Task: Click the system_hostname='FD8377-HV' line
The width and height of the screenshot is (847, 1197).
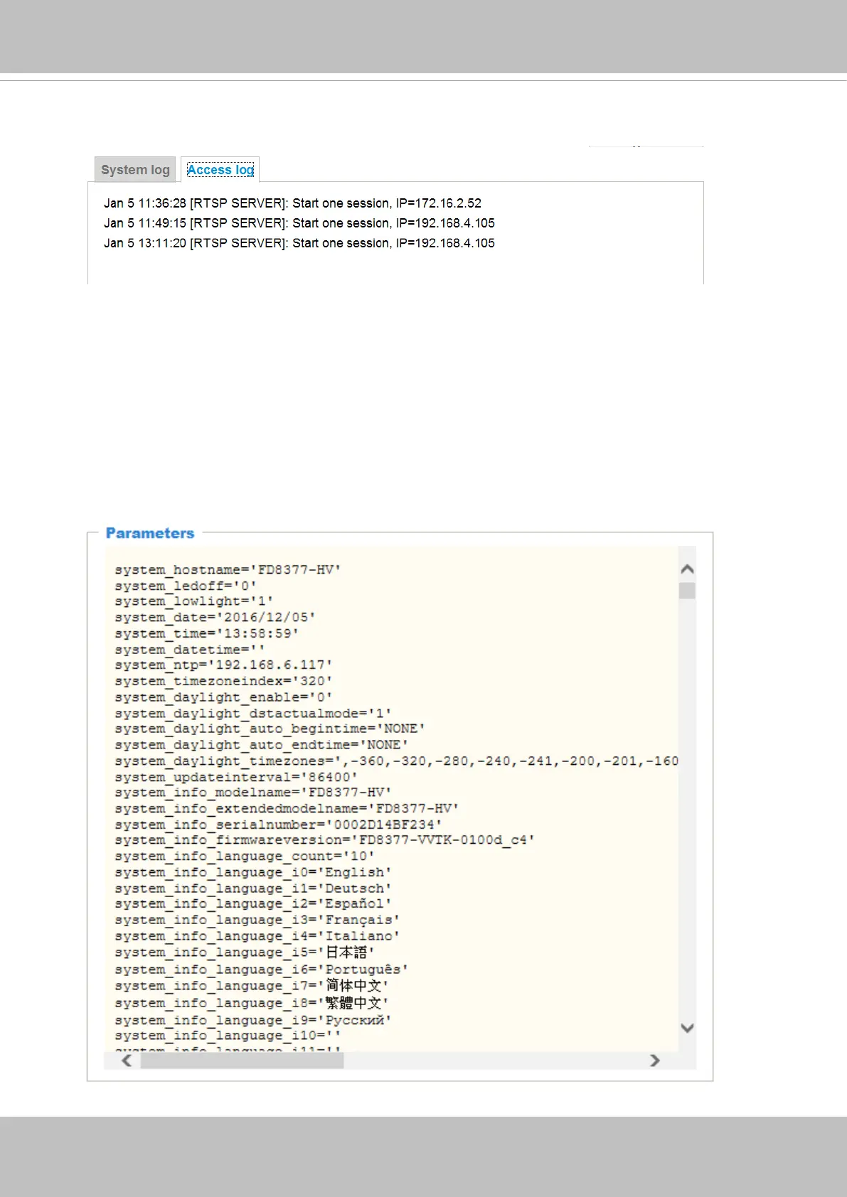Action: [x=228, y=570]
